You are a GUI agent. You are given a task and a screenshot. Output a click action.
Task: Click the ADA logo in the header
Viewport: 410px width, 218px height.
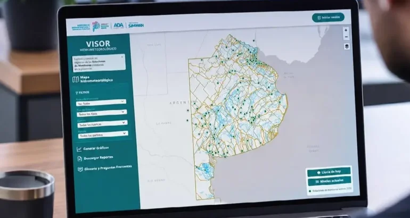coord(118,26)
